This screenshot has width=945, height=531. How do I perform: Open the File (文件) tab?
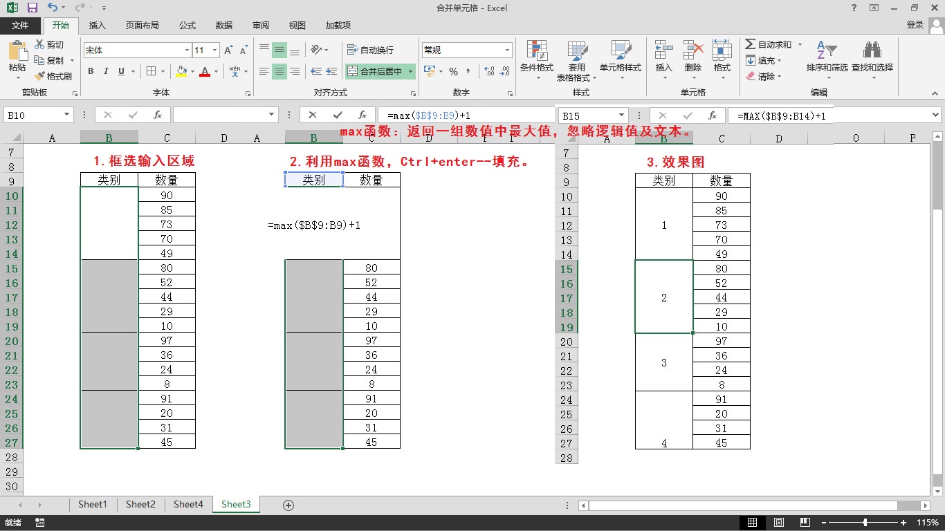click(x=20, y=25)
